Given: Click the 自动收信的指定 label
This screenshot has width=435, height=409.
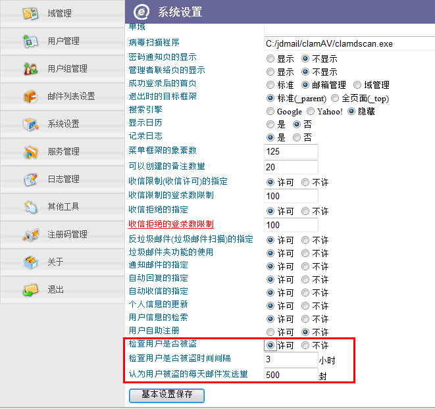Looking at the screenshot, I should click(x=158, y=291).
